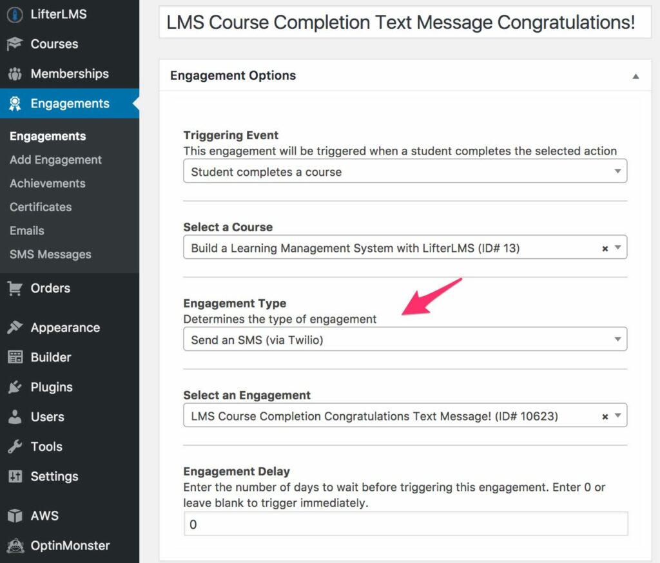Click the Orders shopping cart icon
The image size is (660, 563).
[15, 288]
